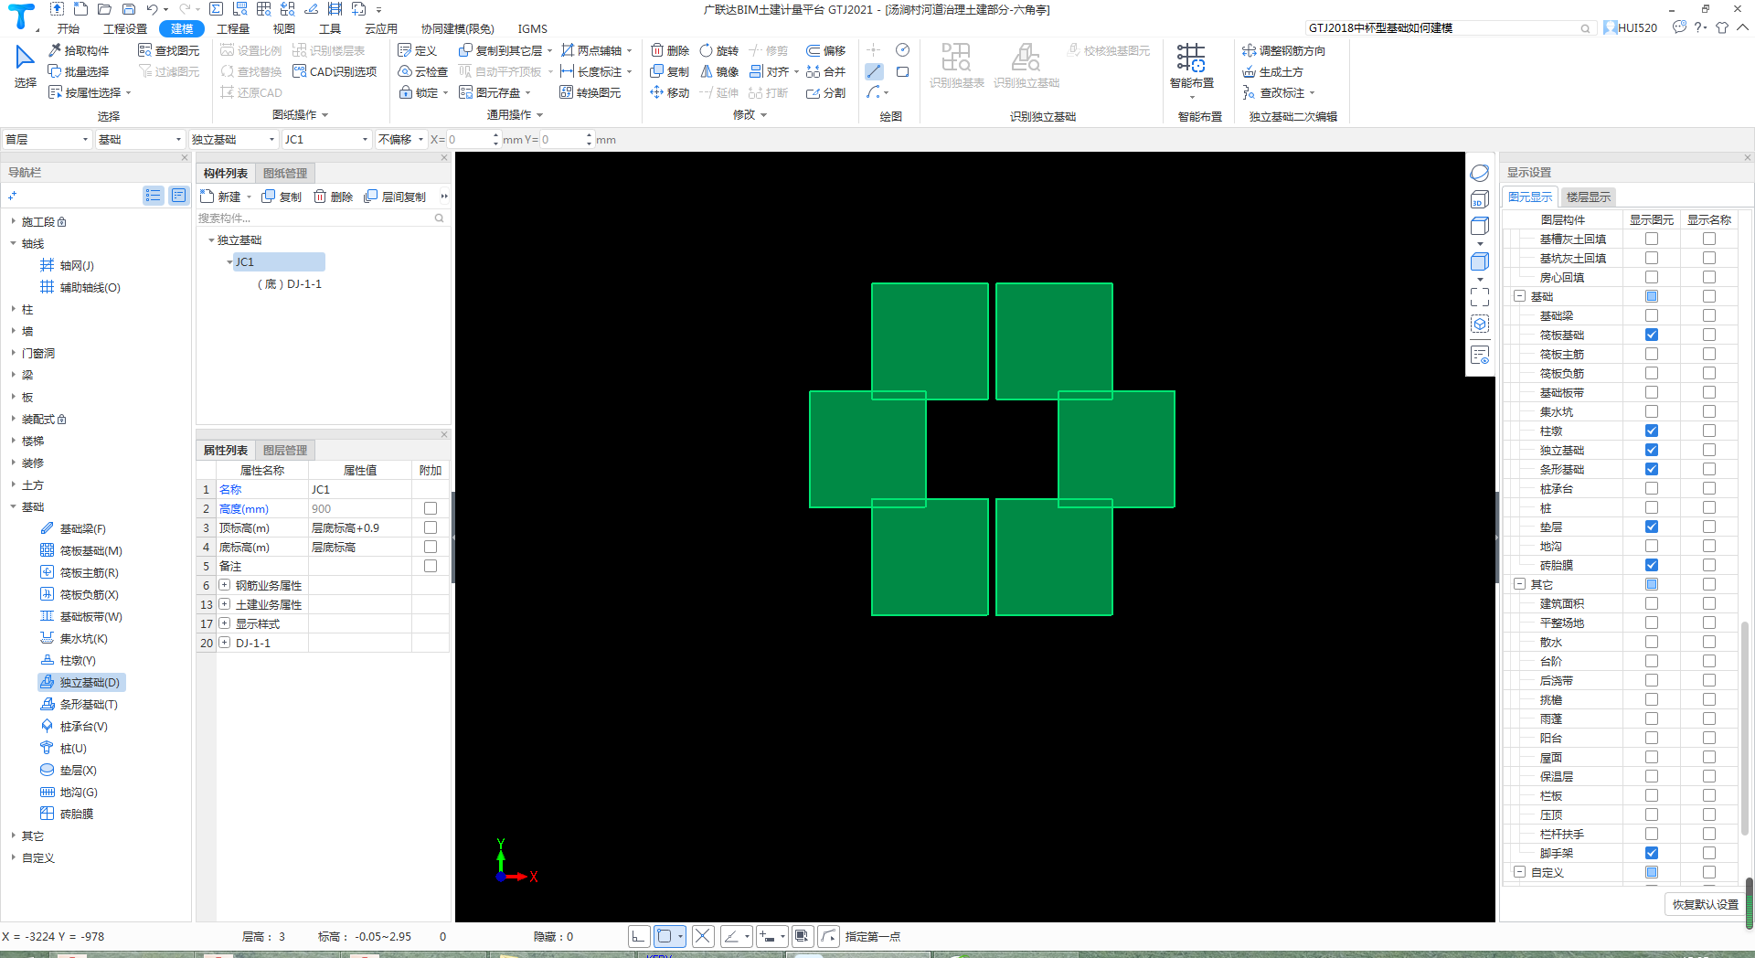Viewport: 1755px width, 958px height.
Task: Toggle 筏板基础 display checkbox
Action: tap(1652, 335)
